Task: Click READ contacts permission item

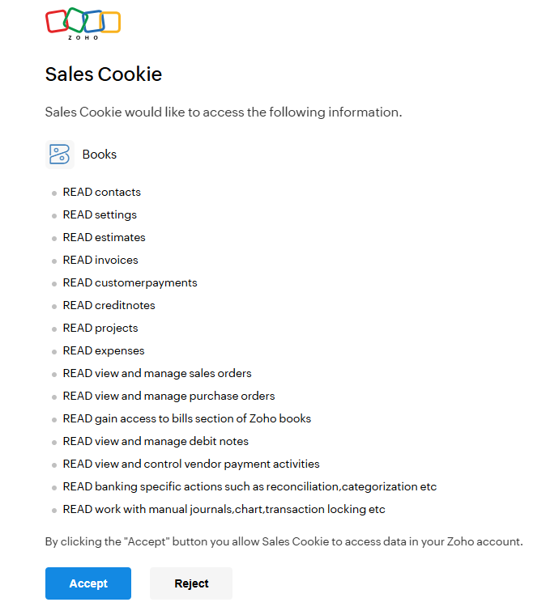Action: pos(101,193)
